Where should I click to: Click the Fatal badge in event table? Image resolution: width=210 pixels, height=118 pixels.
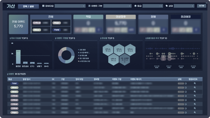coord(14,84)
